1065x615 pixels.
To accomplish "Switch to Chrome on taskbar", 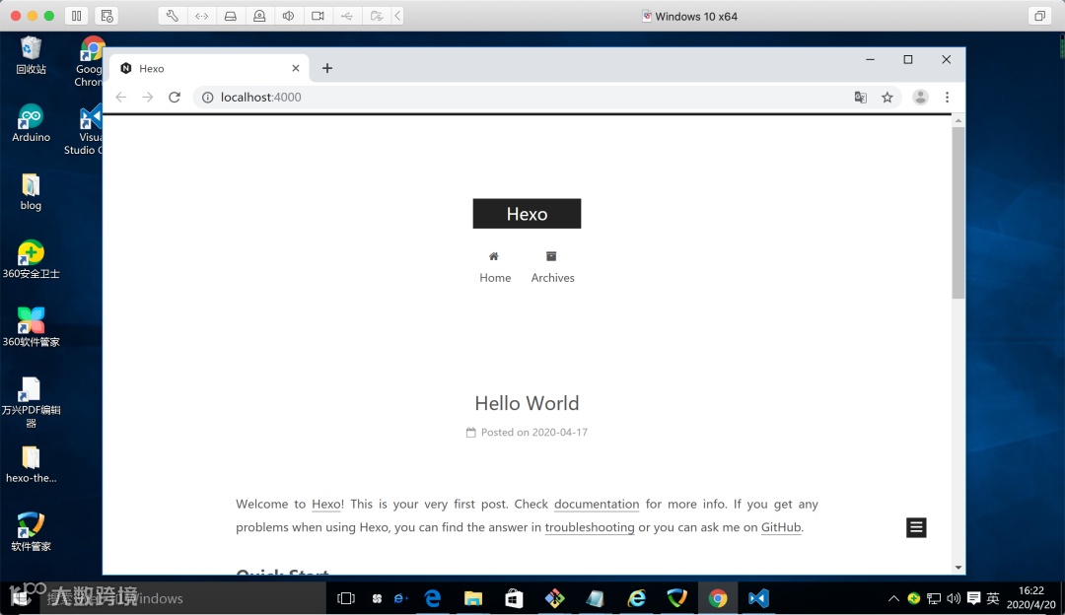I will click(718, 598).
